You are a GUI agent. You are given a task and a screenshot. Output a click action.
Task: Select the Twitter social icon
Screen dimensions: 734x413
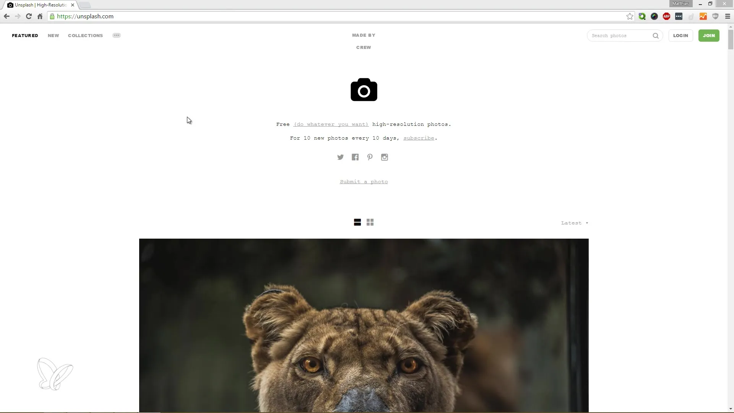point(340,156)
